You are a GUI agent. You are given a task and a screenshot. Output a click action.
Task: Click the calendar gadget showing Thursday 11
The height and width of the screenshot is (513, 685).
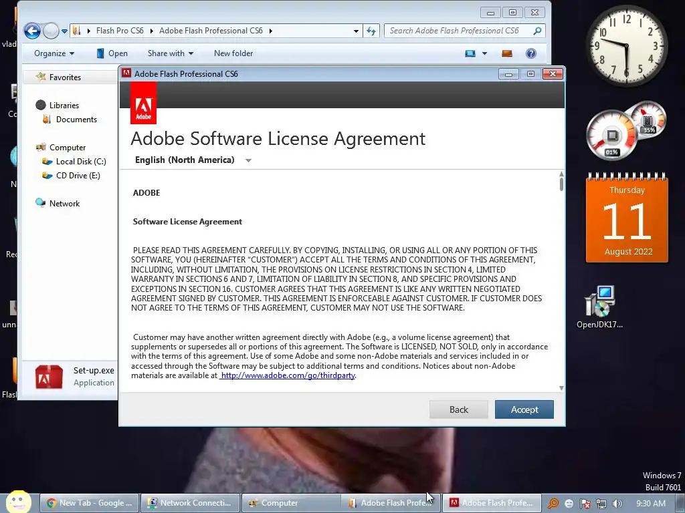[x=627, y=218]
